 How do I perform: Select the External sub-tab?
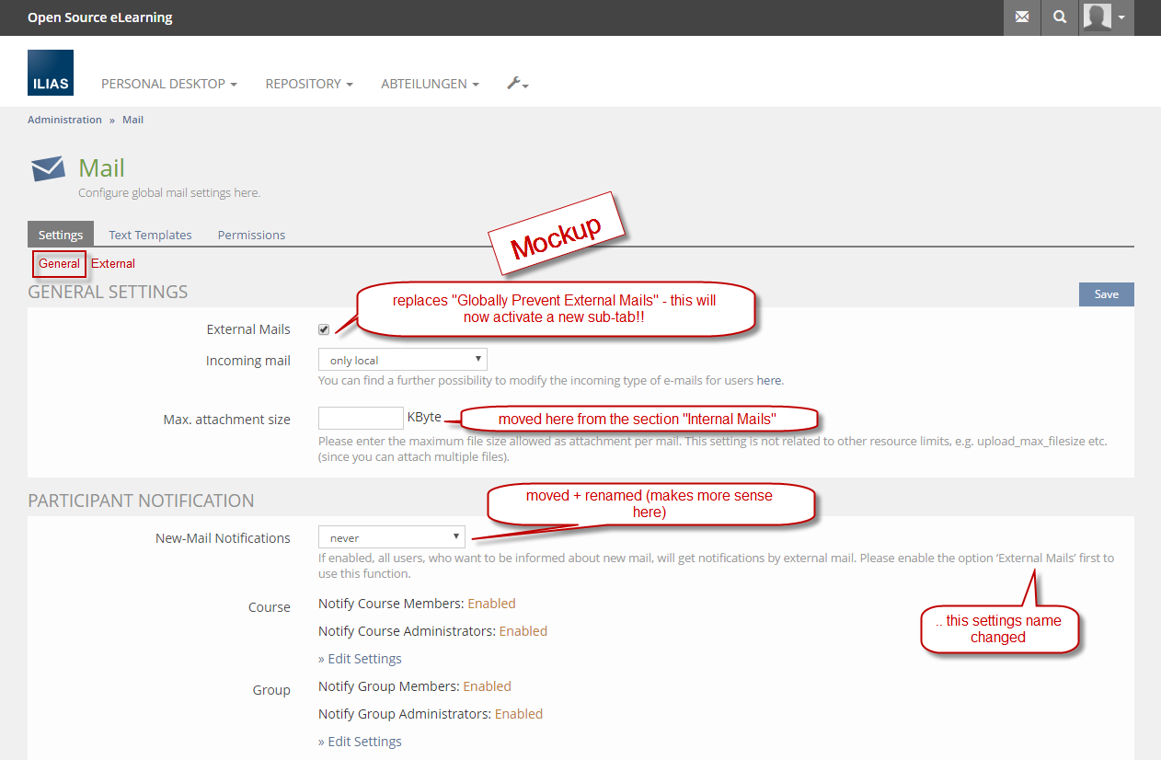tap(113, 264)
